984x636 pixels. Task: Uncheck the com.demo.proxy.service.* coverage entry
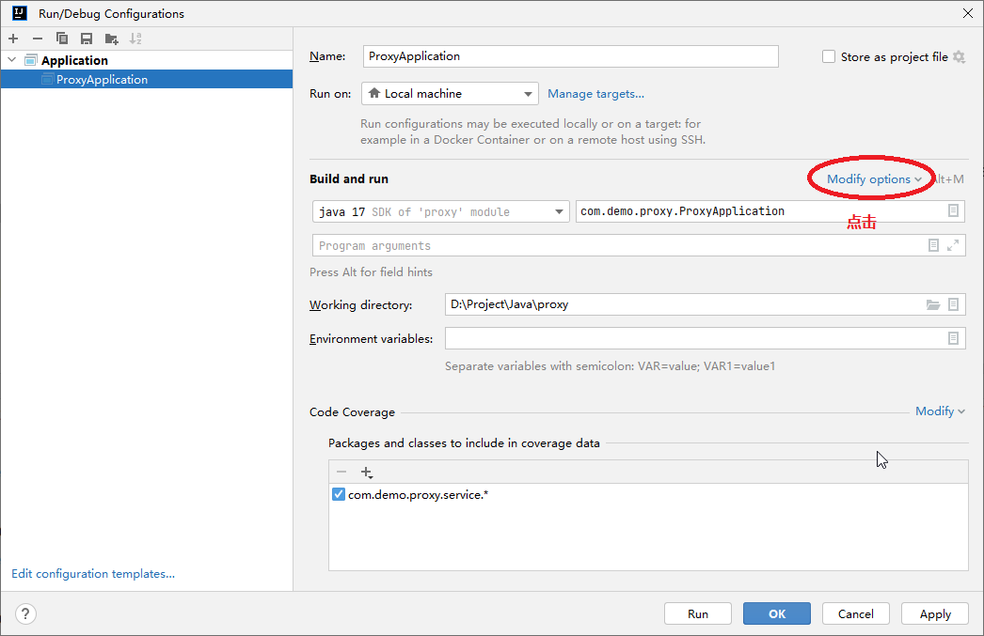[x=339, y=495]
